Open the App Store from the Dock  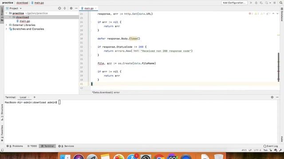pos(132,157)
